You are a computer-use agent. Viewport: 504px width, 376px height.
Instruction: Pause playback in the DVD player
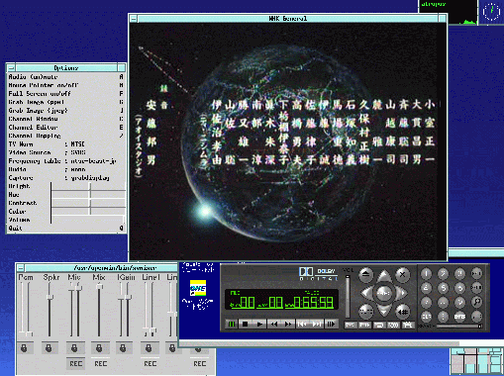[x=232, y=324]
